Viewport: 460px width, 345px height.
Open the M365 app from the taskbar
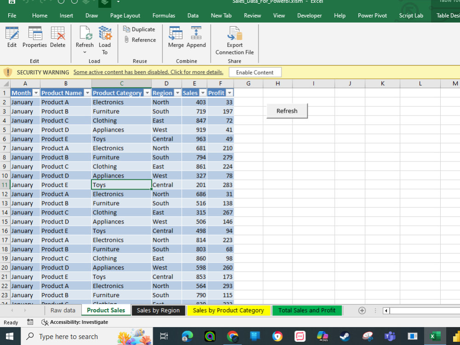[x=322, y=336]
